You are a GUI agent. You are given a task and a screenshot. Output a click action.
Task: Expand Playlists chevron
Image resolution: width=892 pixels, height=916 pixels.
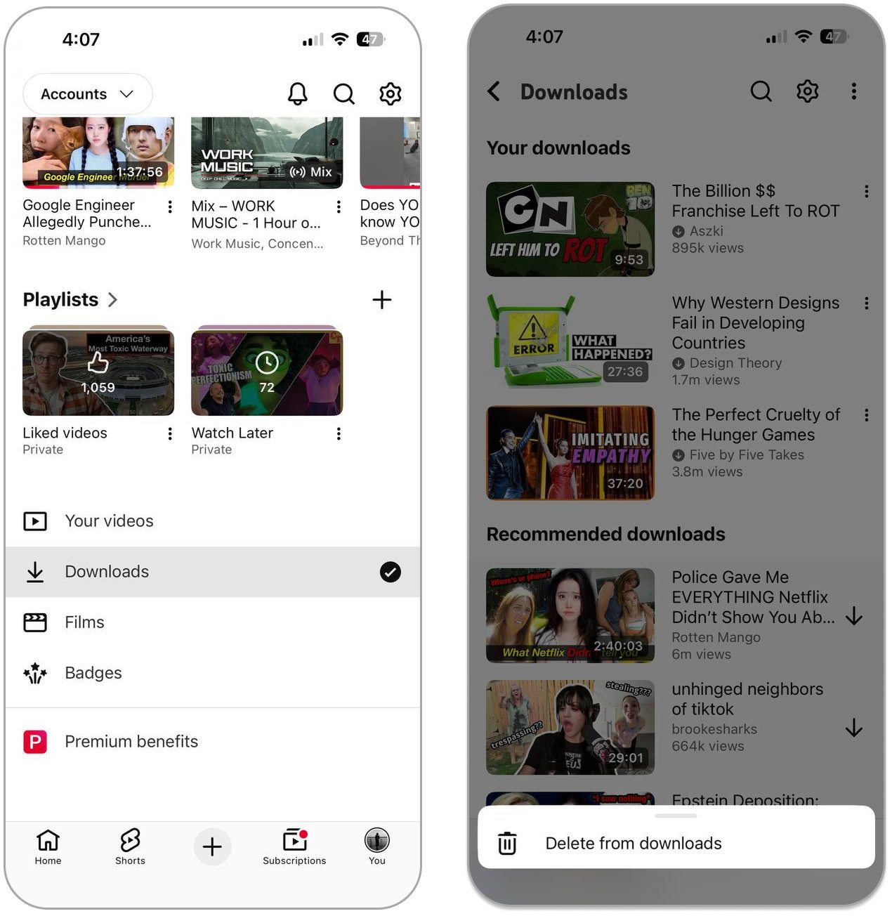(x=112, y=300)
